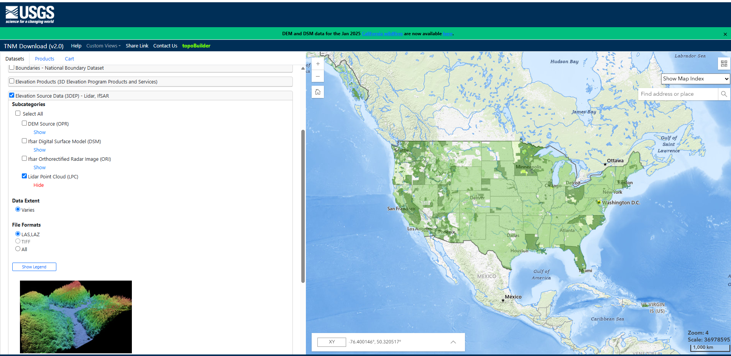Screen dimensions: 731x356
Task: Zoom in on the map
Action: [318, 64]
